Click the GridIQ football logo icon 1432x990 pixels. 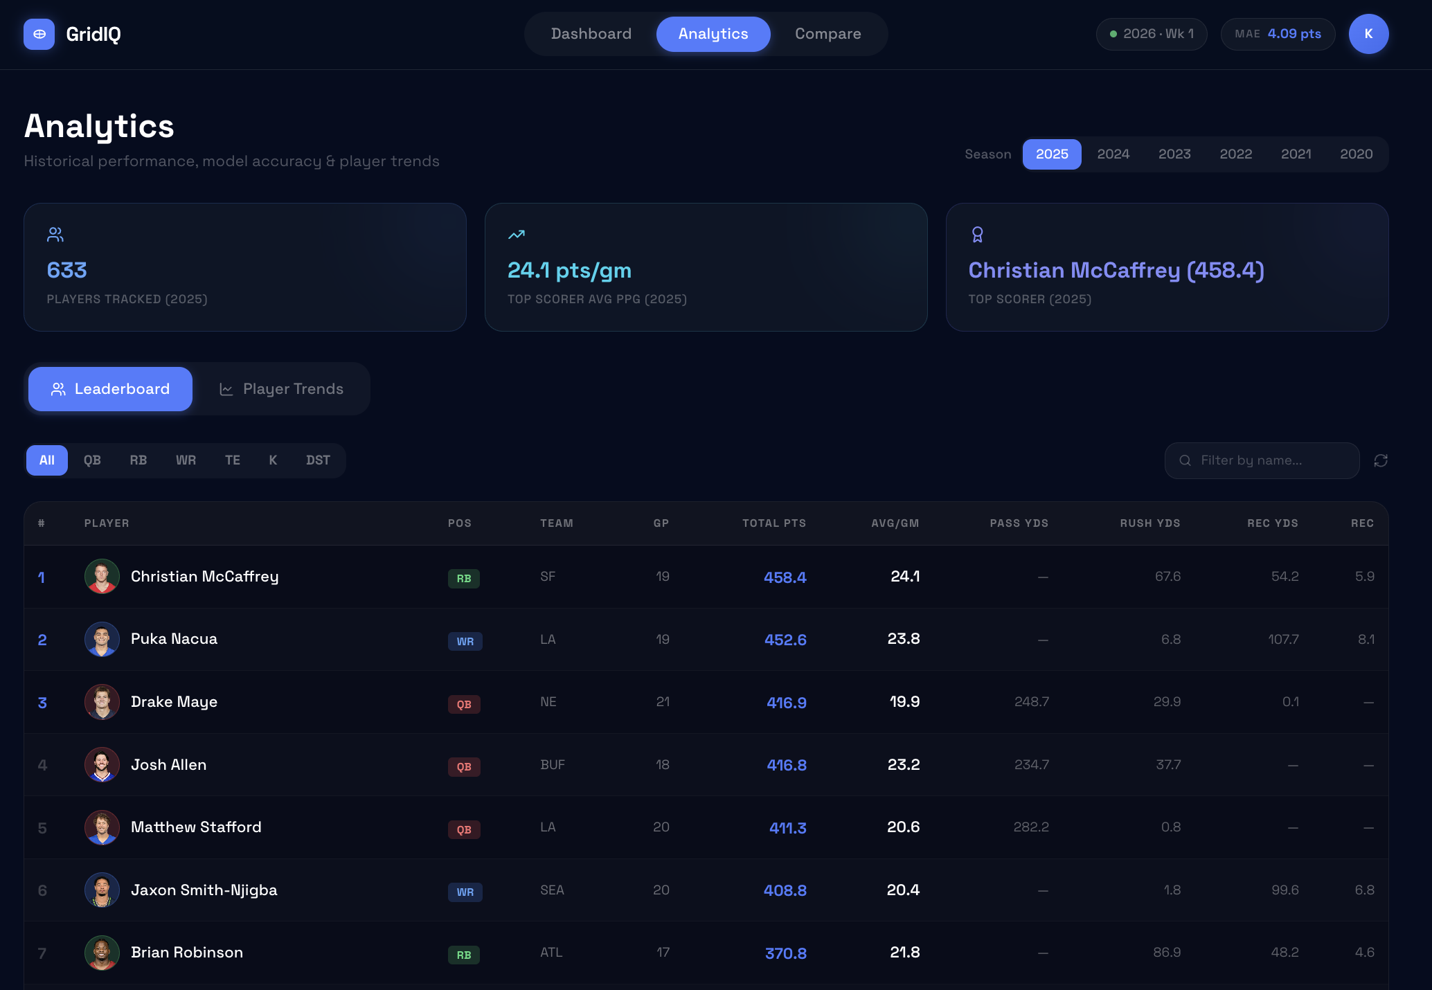click(39, 34)
